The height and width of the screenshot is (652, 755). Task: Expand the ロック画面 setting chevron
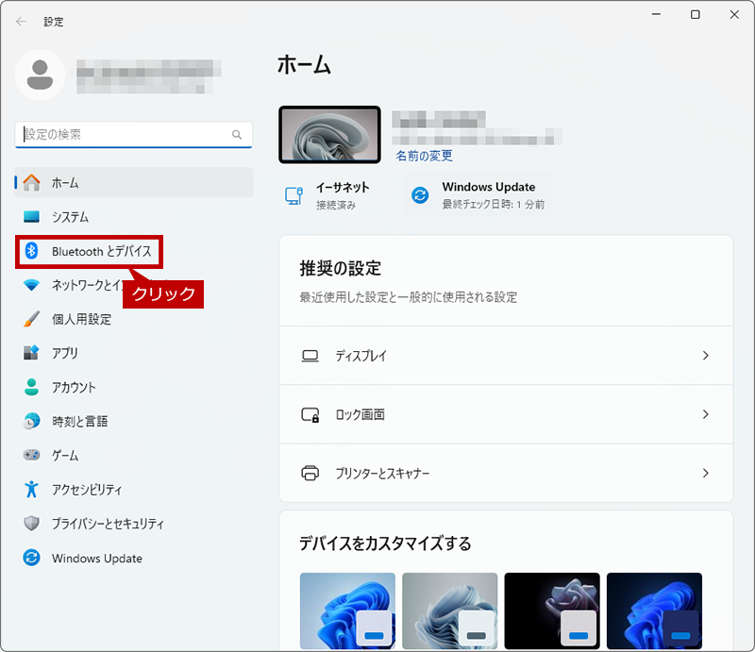coord(705,414)
